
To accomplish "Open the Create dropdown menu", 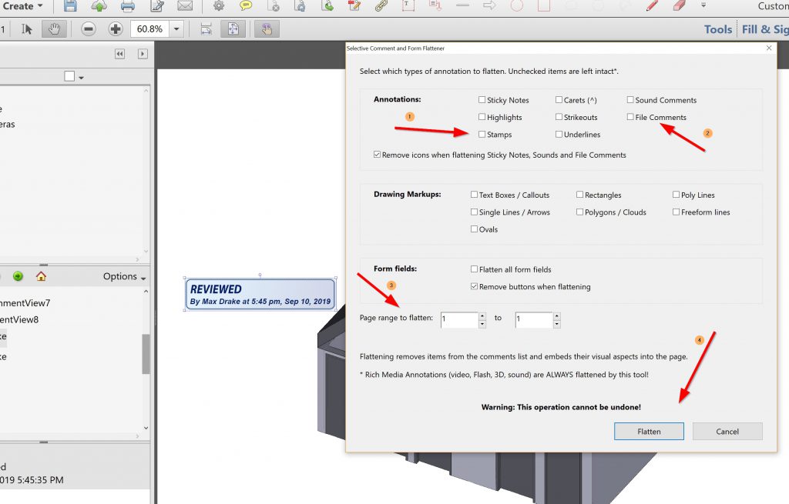I will (x=23, y=6).
